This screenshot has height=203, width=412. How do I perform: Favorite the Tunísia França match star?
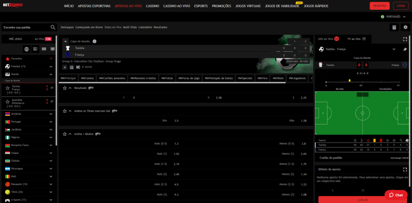click(8, 88)
